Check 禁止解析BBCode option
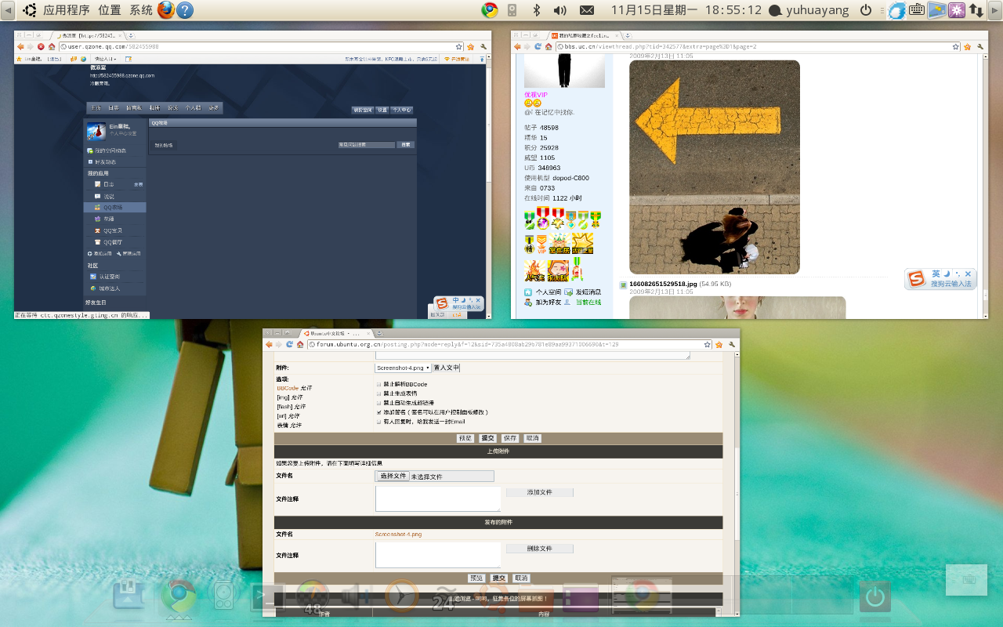This screenshot has width=1003, height=627. click(378, 384)
